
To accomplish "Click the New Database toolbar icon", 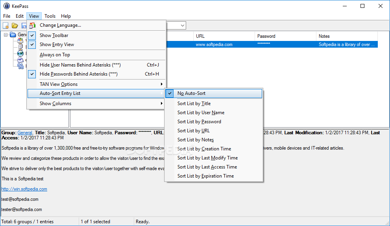I will (6, 26).
